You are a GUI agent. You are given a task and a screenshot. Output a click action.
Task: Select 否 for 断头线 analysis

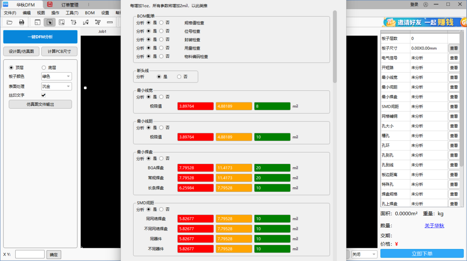point(179,77)
